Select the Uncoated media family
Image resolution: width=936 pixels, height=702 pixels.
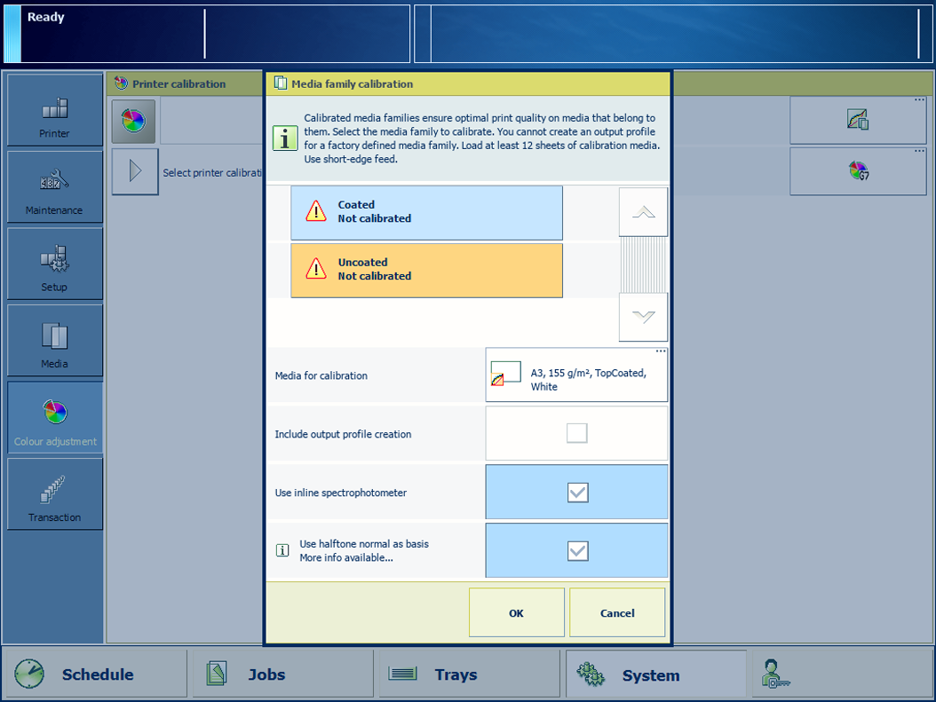(x=426, y=270)
